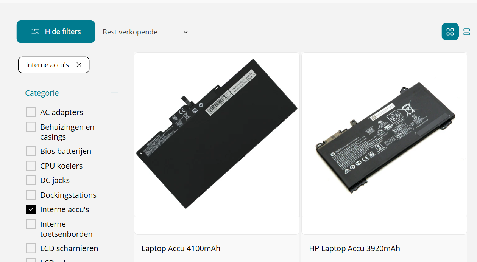Collapse the Categorie filter section
The height and width of the screenshot is (262, 477).
pos(115,93)
